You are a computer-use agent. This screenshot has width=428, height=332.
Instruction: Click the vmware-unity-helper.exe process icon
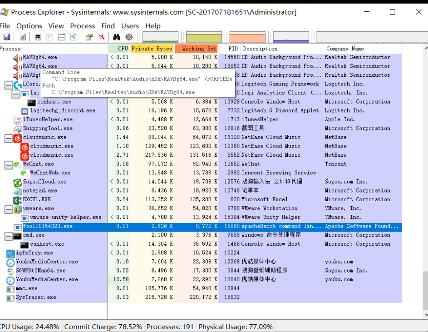[25, 218]
